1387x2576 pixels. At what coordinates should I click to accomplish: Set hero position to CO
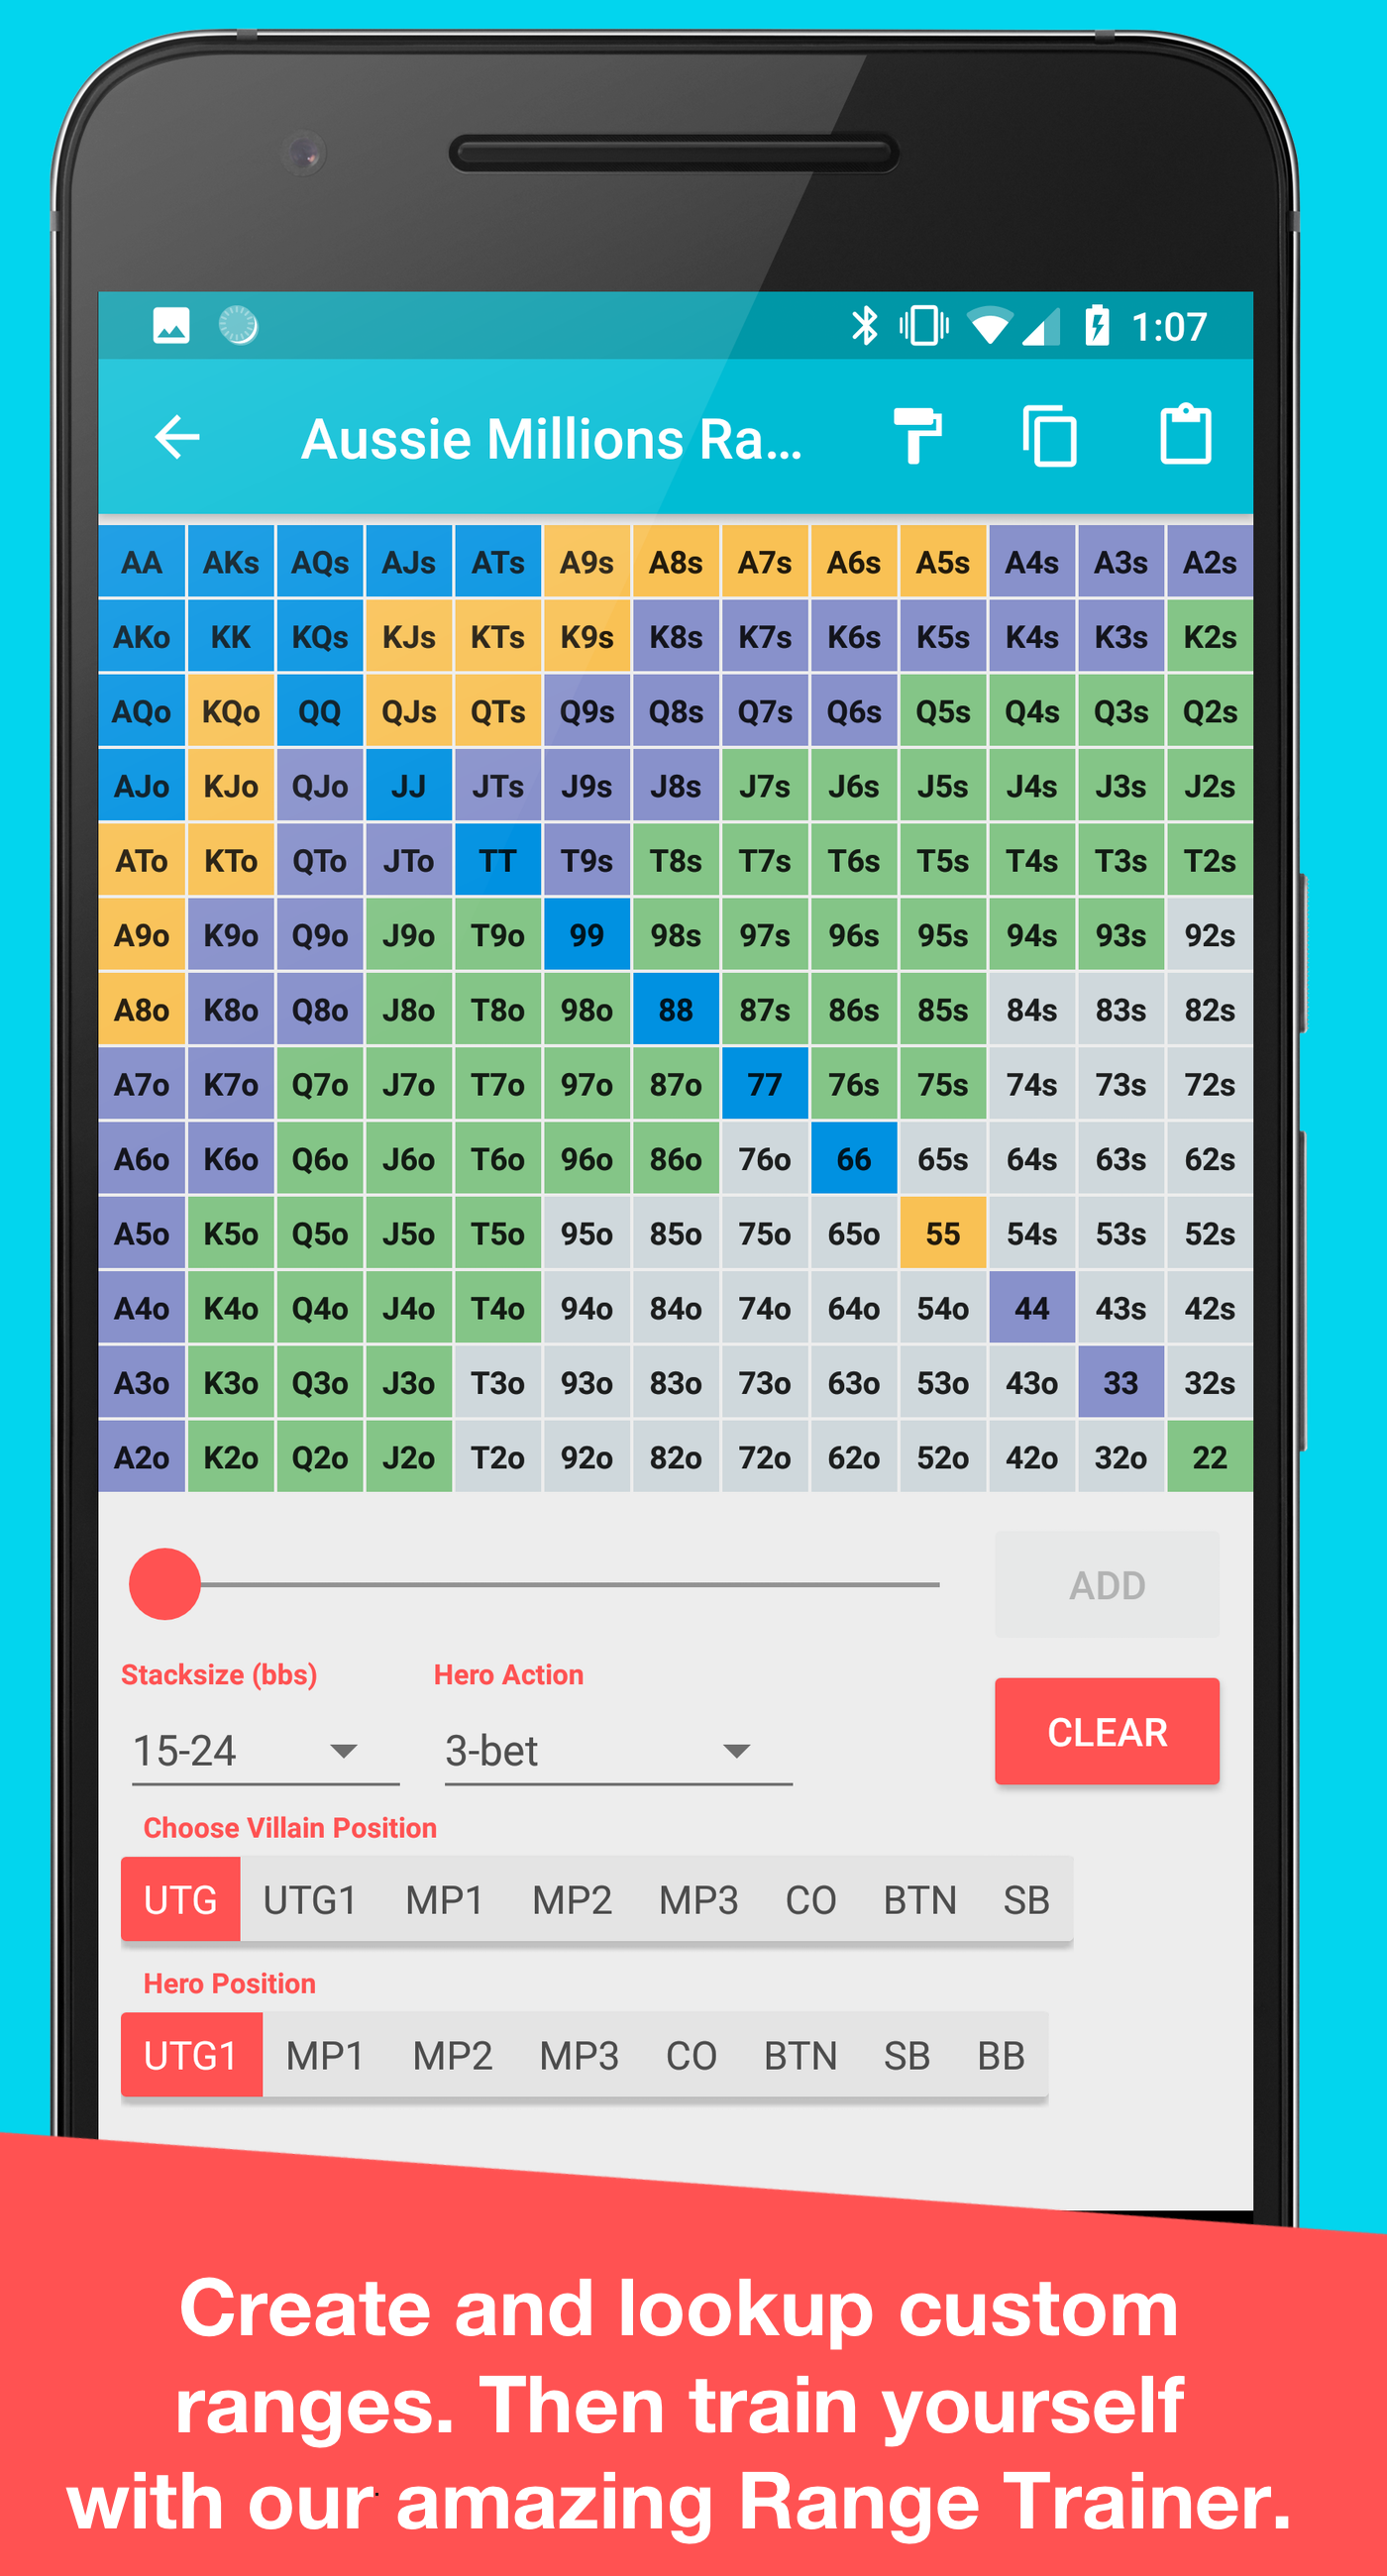[x=691, y=2055]
